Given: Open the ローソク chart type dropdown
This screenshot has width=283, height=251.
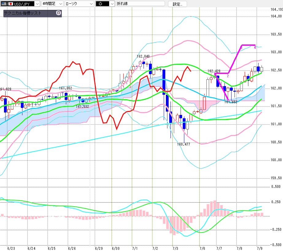Looking at the screenshot, I should point(91,4).
